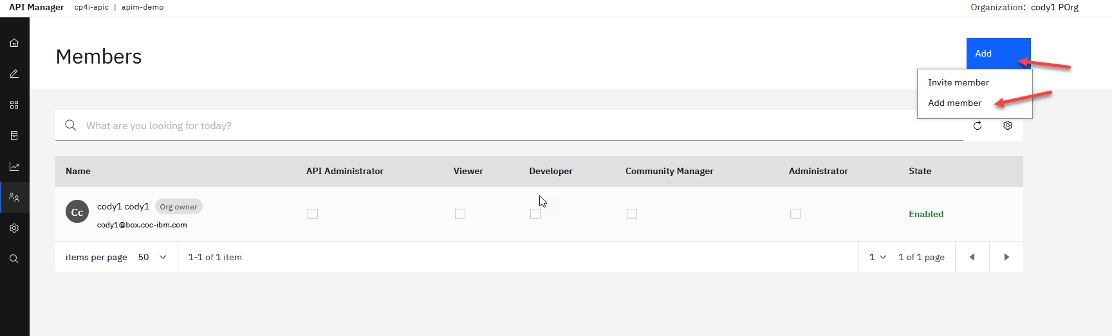1112x336 pixels.
Task: Open the Resources icon in sidebar
Action: coord(14,136)
